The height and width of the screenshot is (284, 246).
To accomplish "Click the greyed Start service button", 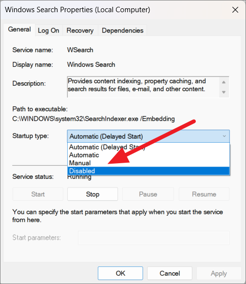I will click(x=38, y=194).
